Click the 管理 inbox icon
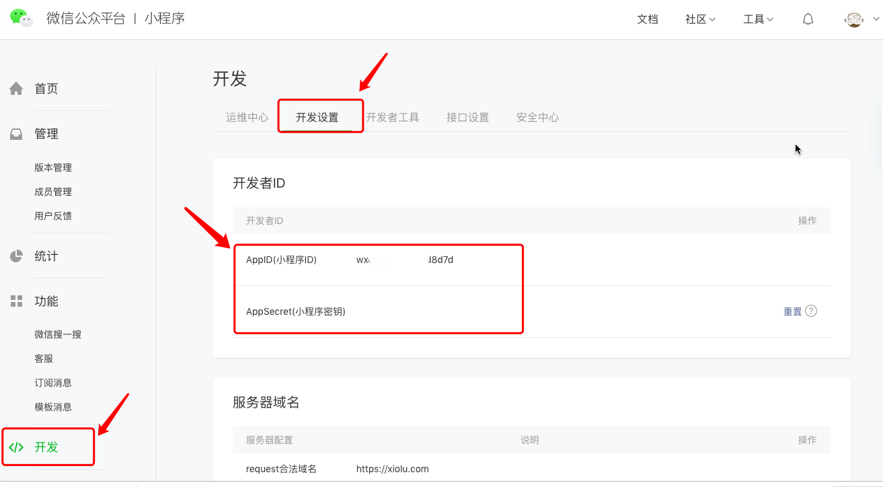Viewport: 883px width, 487px height. [16, 134]
